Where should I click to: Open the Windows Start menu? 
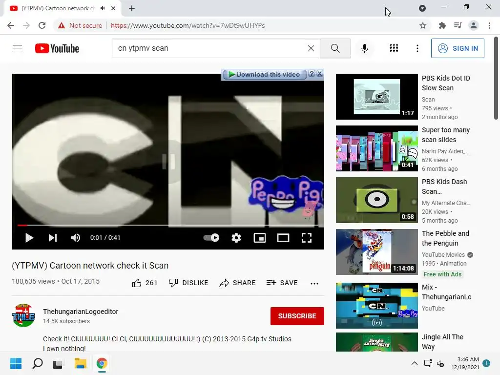point(16,363)
